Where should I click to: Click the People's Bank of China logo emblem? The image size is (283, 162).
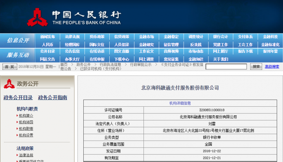[37, 18]
